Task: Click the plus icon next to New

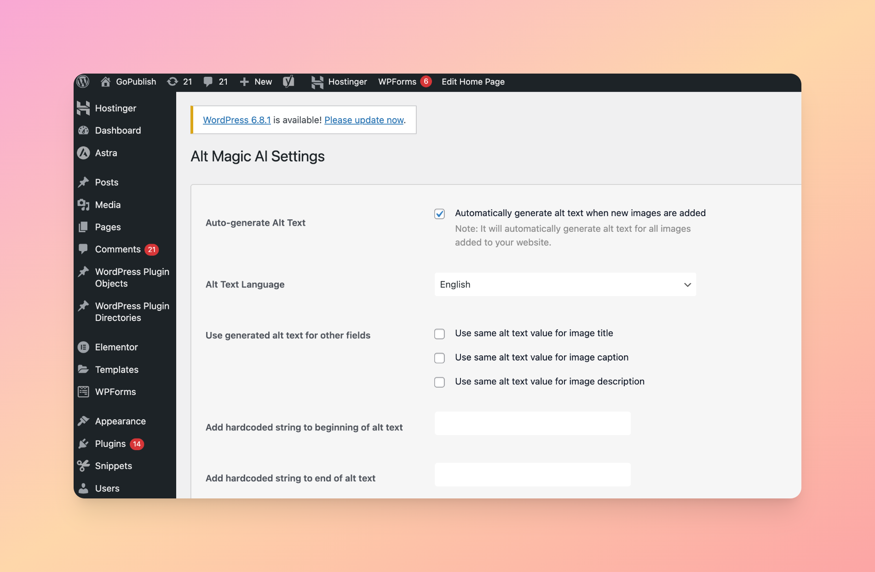Action: (x=244, y=82)
